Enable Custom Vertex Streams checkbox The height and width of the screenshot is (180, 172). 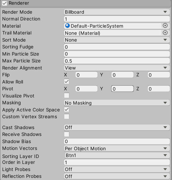click(66, 116)
